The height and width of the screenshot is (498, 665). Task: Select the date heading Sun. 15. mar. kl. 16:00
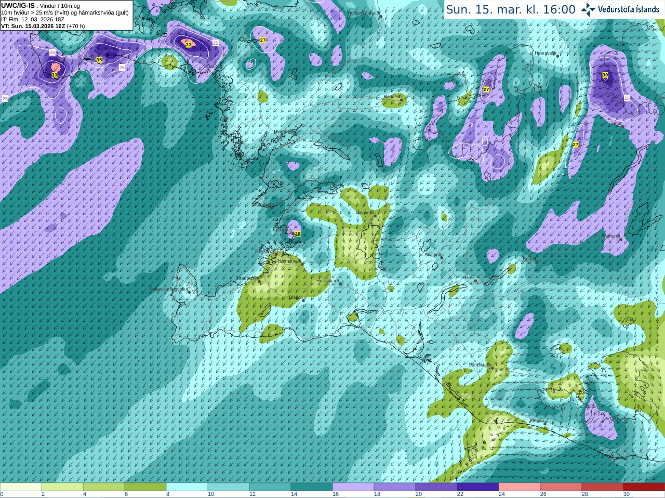point(511,9)
